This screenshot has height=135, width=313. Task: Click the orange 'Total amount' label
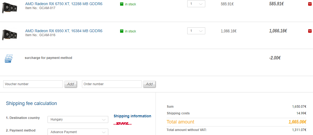click(181, 122)
